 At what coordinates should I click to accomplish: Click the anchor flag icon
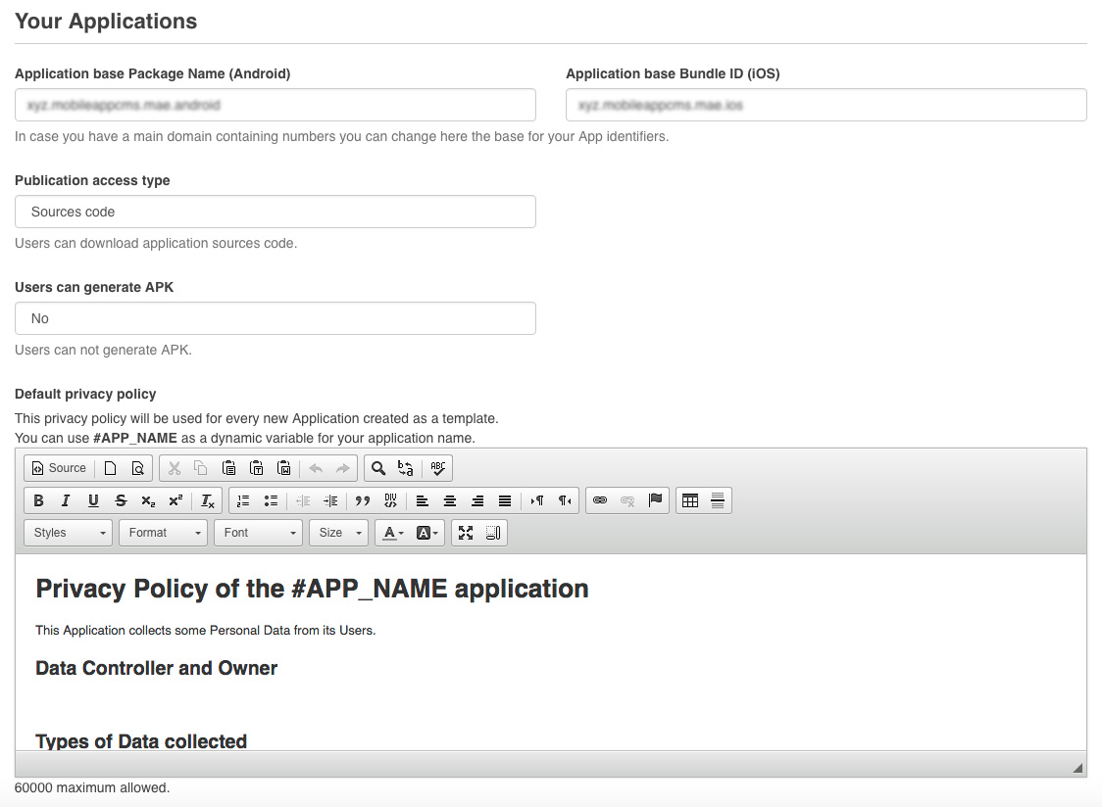pos(656,500)
